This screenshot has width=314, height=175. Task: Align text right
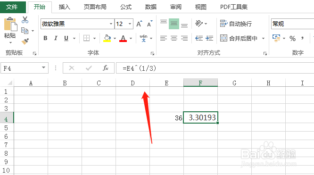pos(184,38)
